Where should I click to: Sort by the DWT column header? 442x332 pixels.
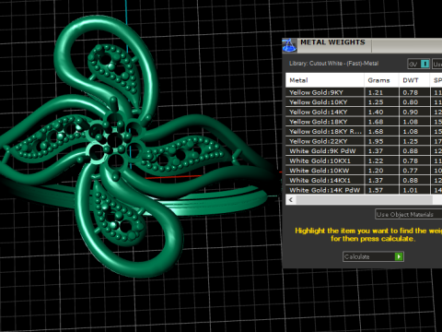coord(414,80)
